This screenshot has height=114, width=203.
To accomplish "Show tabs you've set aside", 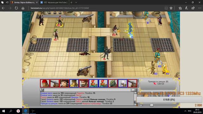I will tap(3, 3).
